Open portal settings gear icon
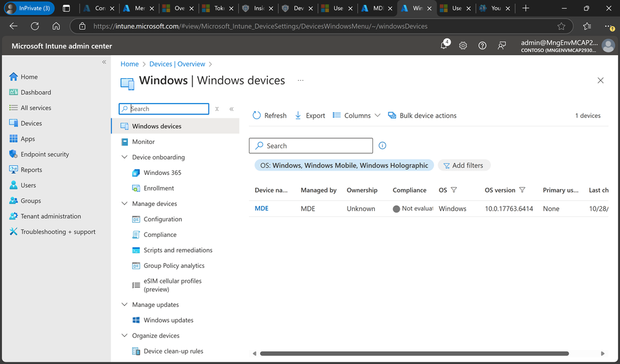Screen dimensions: 620x364 click(463, 46)
